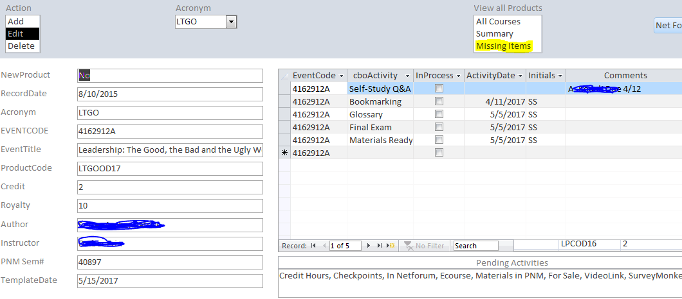Toggle InProcess for Materials Ready row
The height and width of the screenshot is (299, 682).
click(439, 140)
